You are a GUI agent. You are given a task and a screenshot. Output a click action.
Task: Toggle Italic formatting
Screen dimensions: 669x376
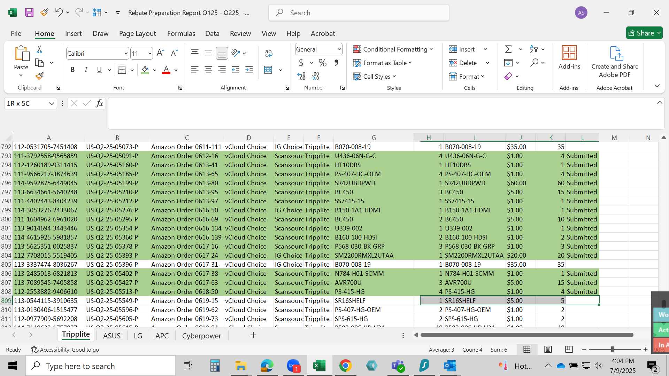click(x=86, y=70)
